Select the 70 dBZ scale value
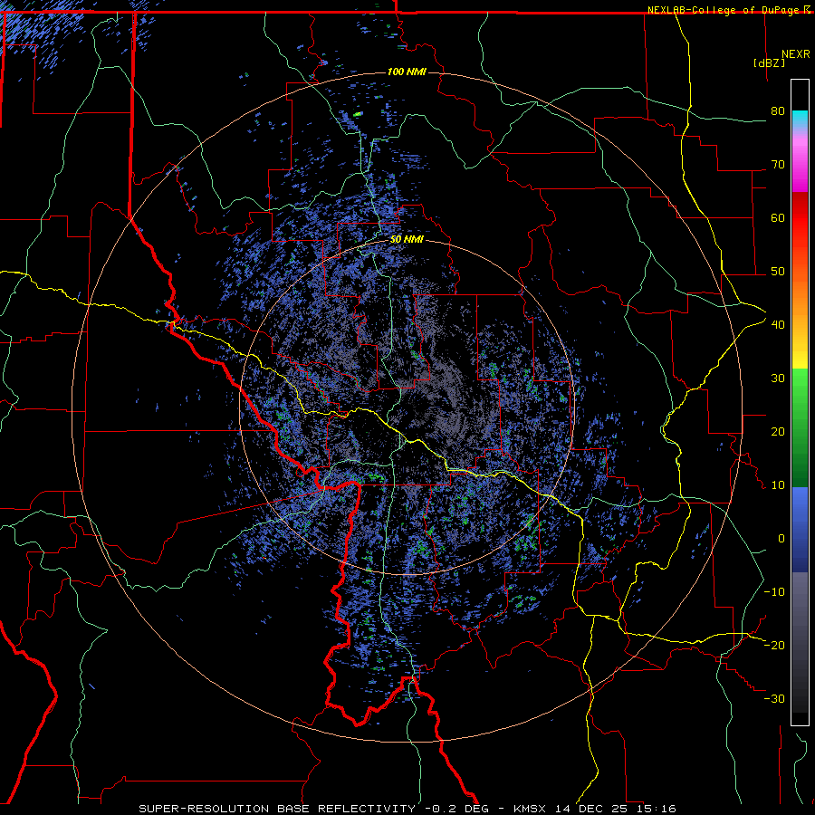Image resolution: width=815 pixels, height=815 pixels. [x=778, y=165]
